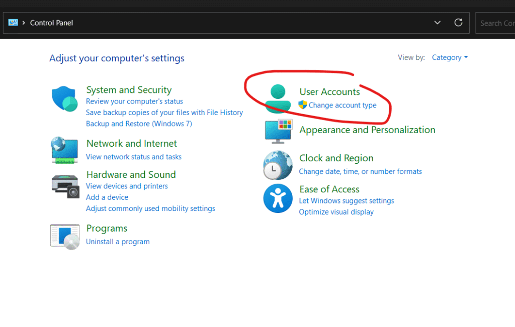Click the Search Control Panel field

495,23
